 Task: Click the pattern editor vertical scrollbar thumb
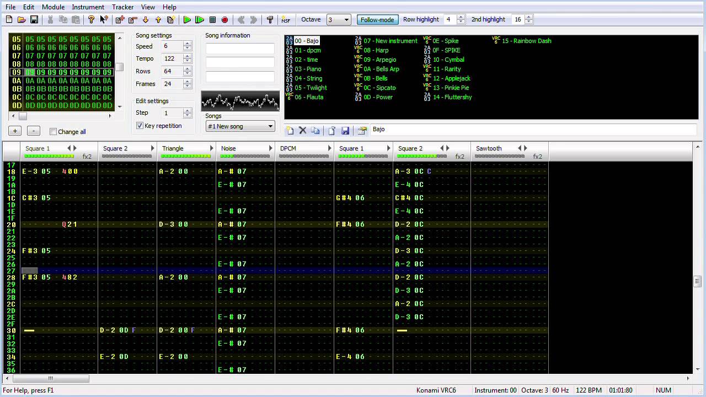(x=697, y=281)
